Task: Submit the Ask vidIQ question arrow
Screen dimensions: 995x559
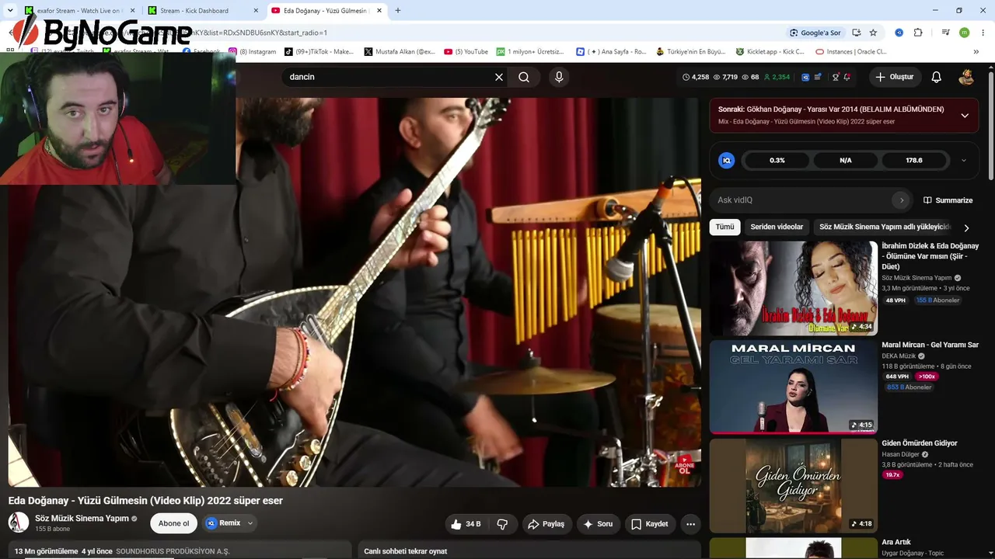Action: tap(902, 200)
